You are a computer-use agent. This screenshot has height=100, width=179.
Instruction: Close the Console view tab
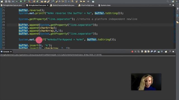[11, 52]
